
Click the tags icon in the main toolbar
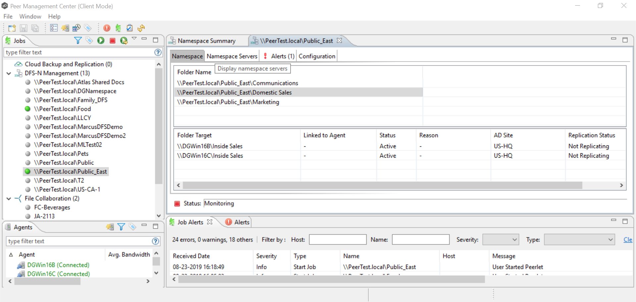click(87, 28)
